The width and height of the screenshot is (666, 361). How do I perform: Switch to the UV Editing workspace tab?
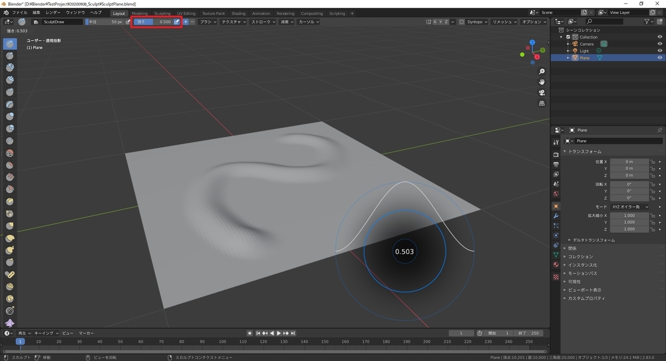186,13
